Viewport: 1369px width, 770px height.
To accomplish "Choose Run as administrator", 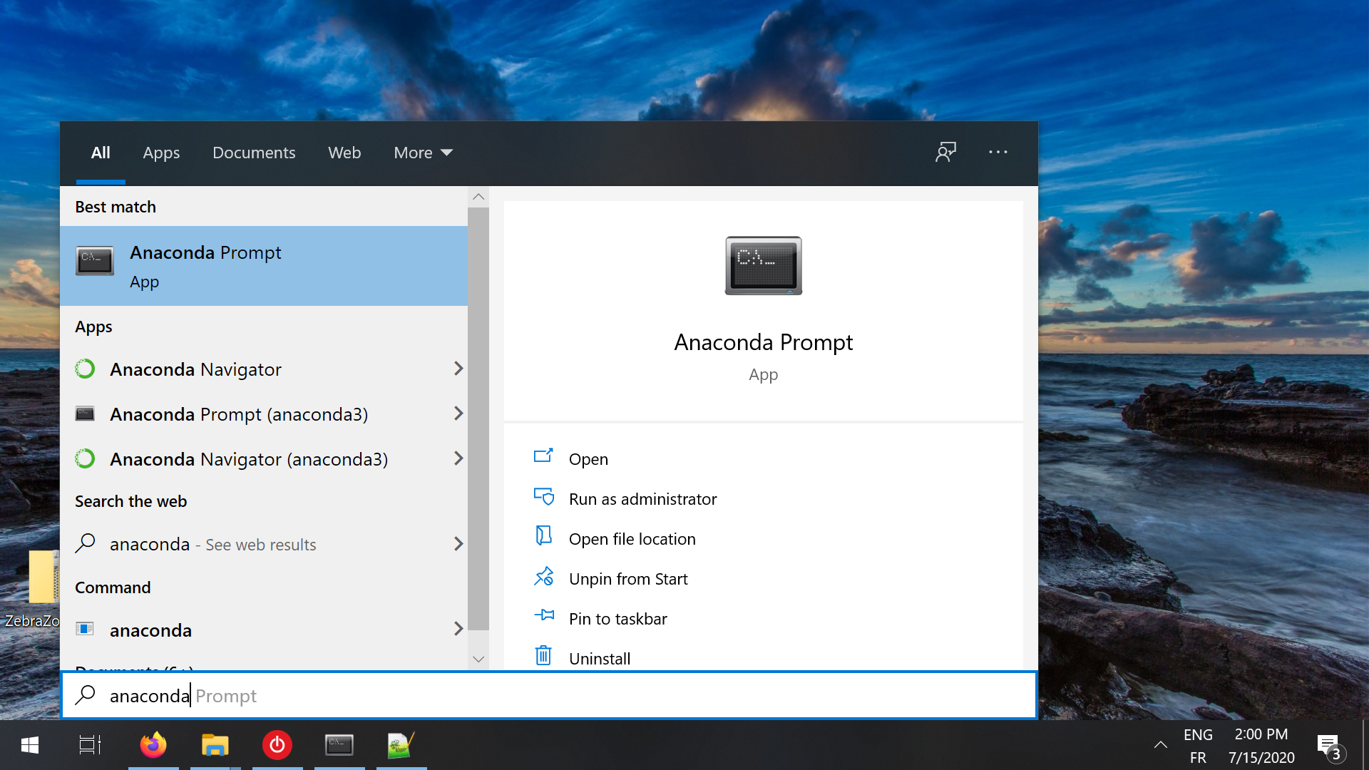I will (x=642, y=499).
